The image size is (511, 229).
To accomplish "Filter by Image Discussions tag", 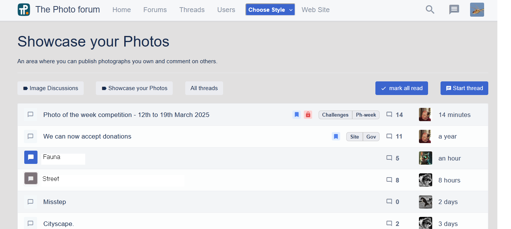I will [x=50, y=88].
